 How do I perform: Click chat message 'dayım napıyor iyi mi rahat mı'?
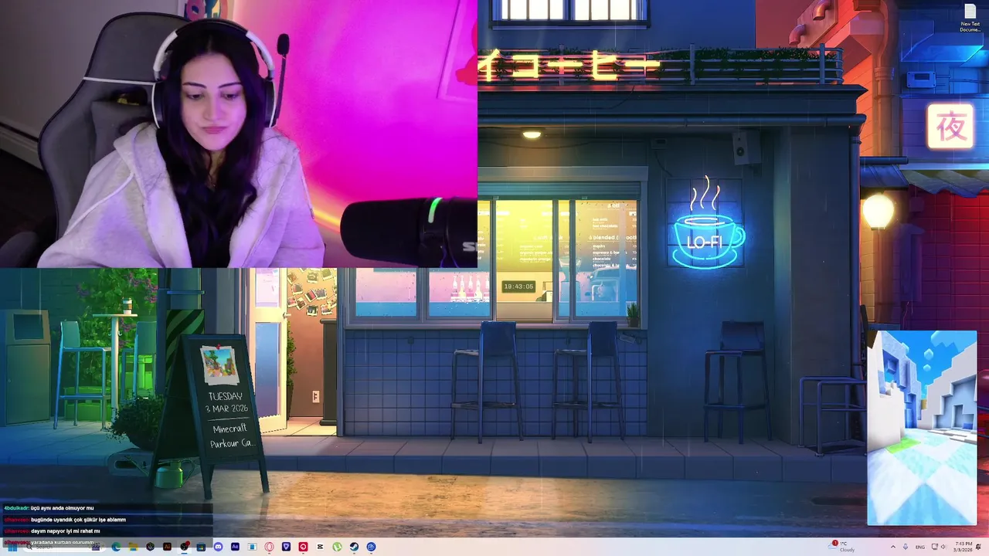(65, 531)
